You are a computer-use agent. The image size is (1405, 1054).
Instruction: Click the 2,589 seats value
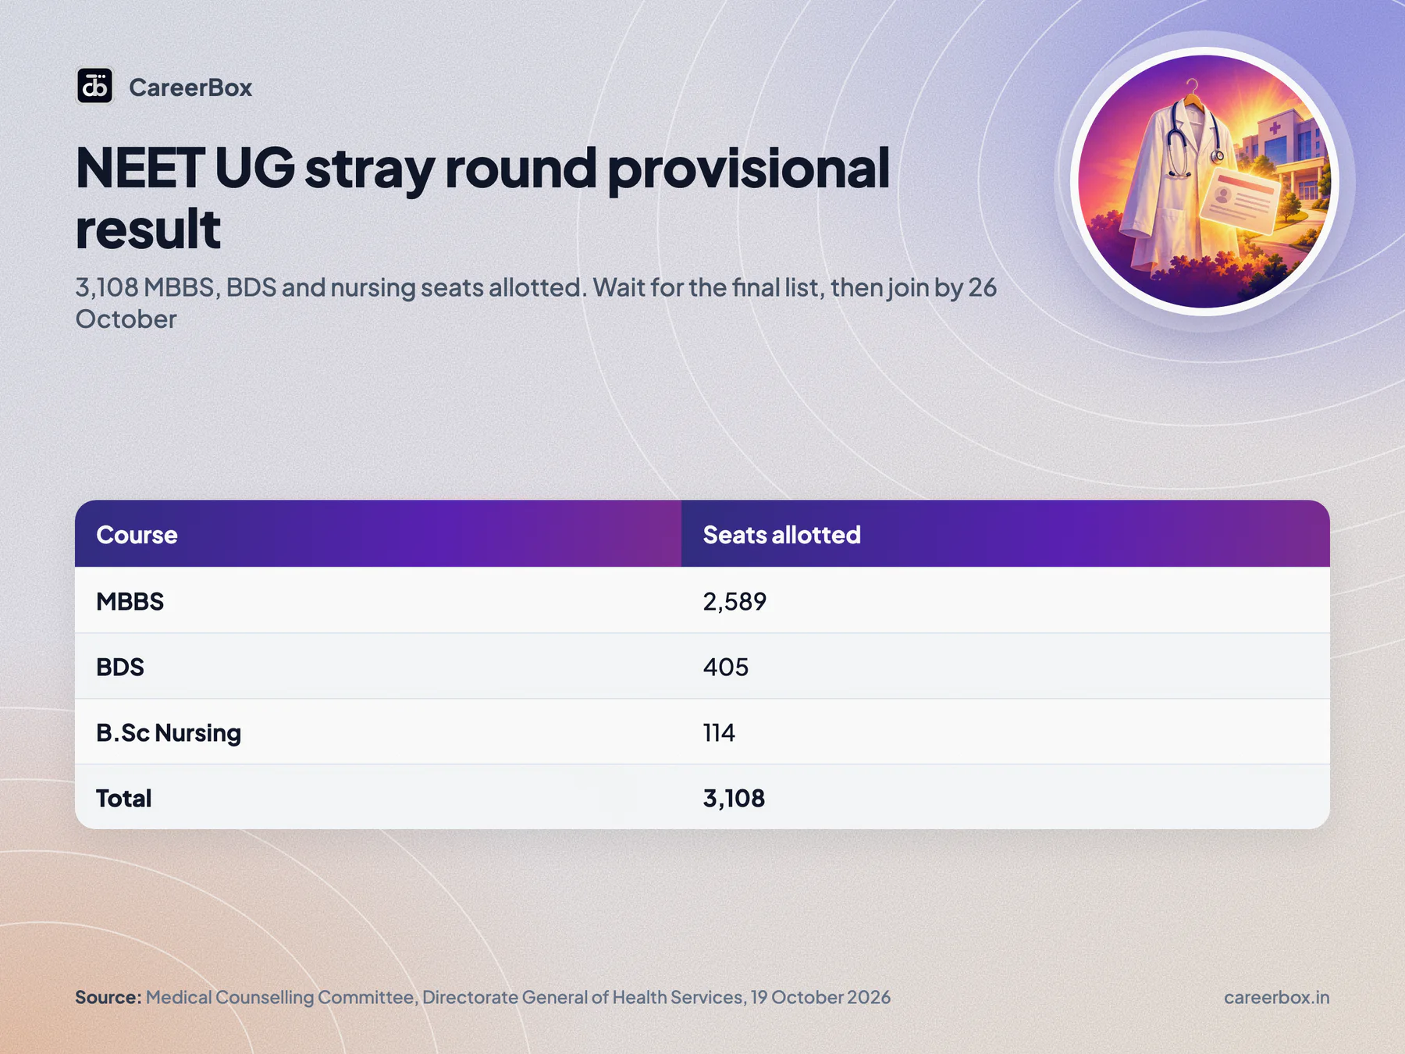tap(735, 601)
